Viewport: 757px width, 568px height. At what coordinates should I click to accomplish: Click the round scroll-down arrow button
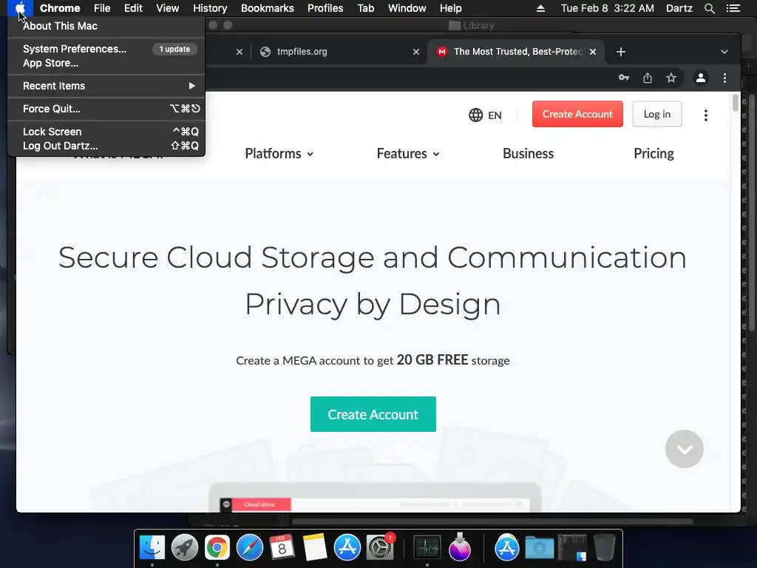[684, 449]
